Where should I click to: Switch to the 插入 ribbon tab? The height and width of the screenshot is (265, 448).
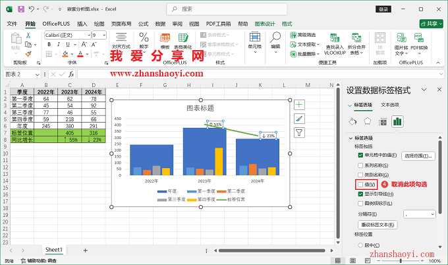[82, 24]
